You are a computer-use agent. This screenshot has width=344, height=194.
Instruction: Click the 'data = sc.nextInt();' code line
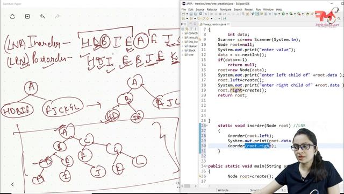(x=242, y=55)
